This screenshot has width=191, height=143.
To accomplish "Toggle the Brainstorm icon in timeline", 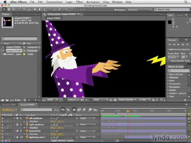I will (90, 110).
